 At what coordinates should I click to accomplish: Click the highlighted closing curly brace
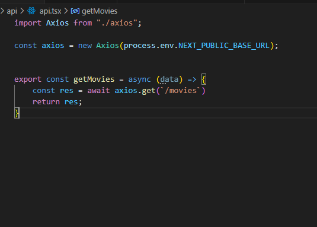(x=17, y=113)
